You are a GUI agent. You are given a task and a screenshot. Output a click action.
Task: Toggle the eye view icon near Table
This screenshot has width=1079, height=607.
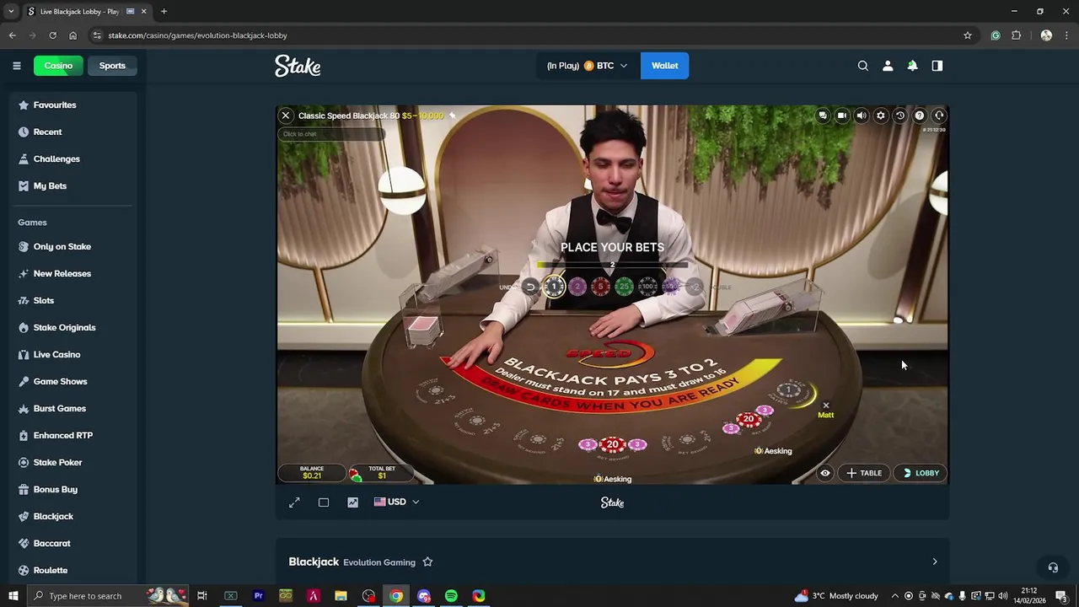825,473
